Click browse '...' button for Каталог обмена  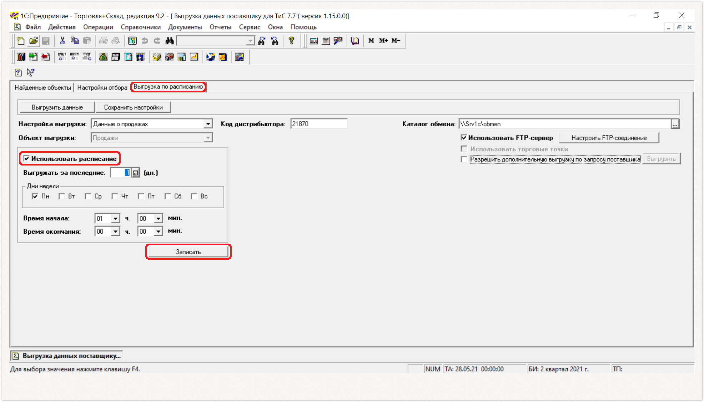[x=675, y=124]
